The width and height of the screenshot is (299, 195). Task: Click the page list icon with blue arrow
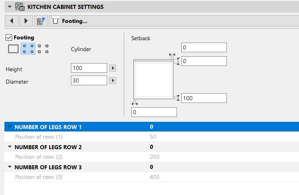coord(40,21)
